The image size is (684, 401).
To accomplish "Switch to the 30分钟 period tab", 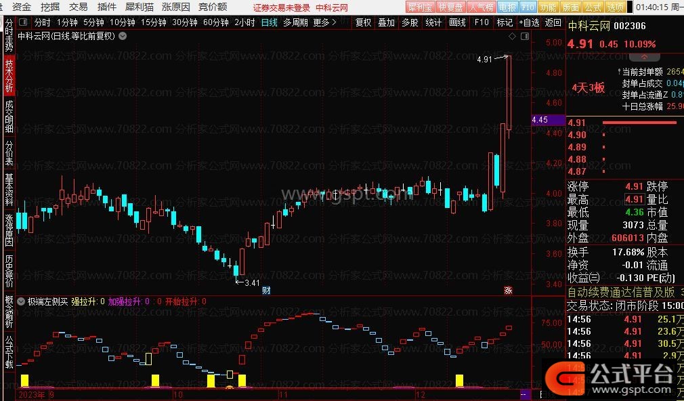I will 185,22.
